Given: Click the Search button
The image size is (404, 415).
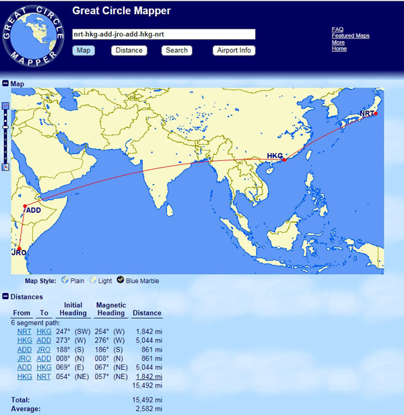Looking at the screenshot, I should pos(176,51).
